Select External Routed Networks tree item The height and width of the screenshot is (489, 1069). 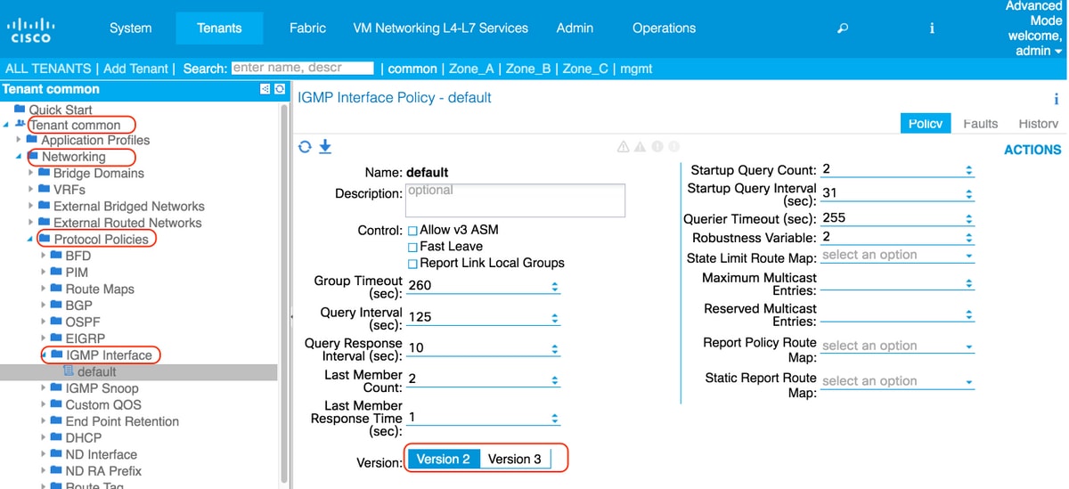coord(127,223)
